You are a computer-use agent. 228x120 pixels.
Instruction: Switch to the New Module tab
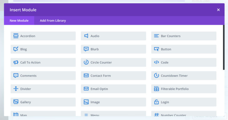click(19, 20)
